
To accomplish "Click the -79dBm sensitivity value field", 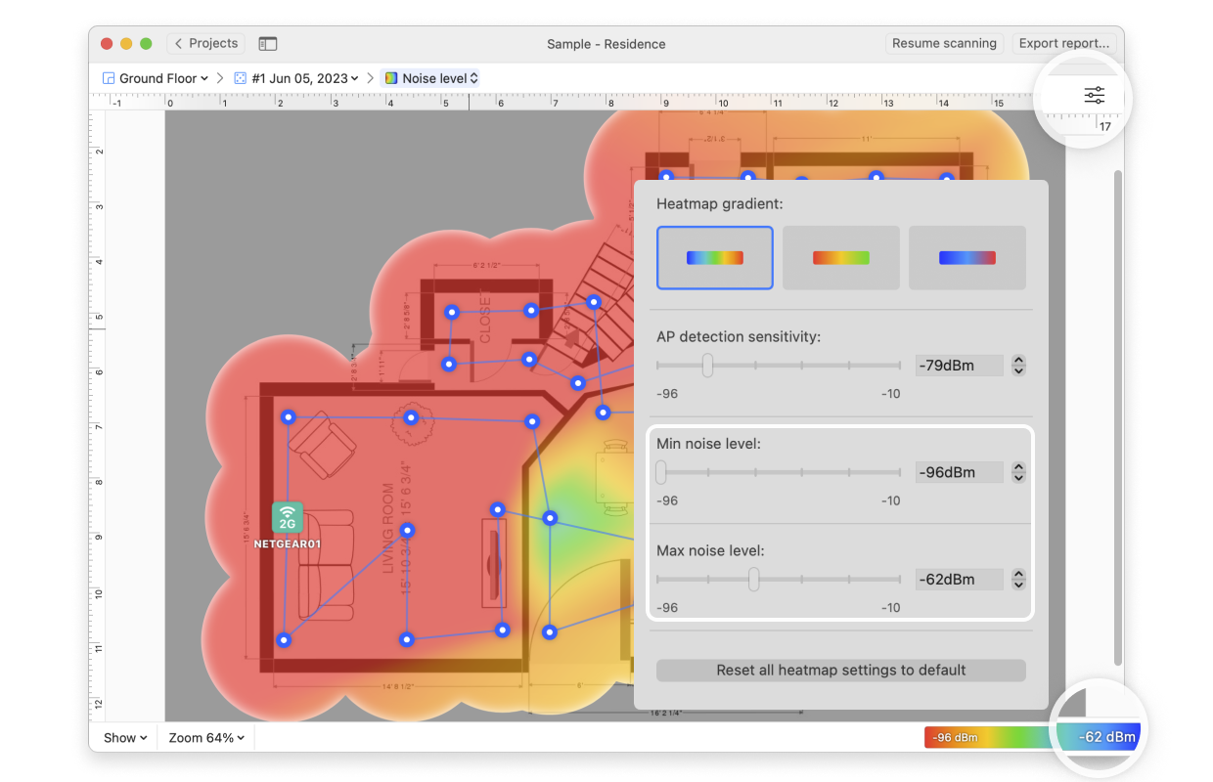I will pos(960,366).
